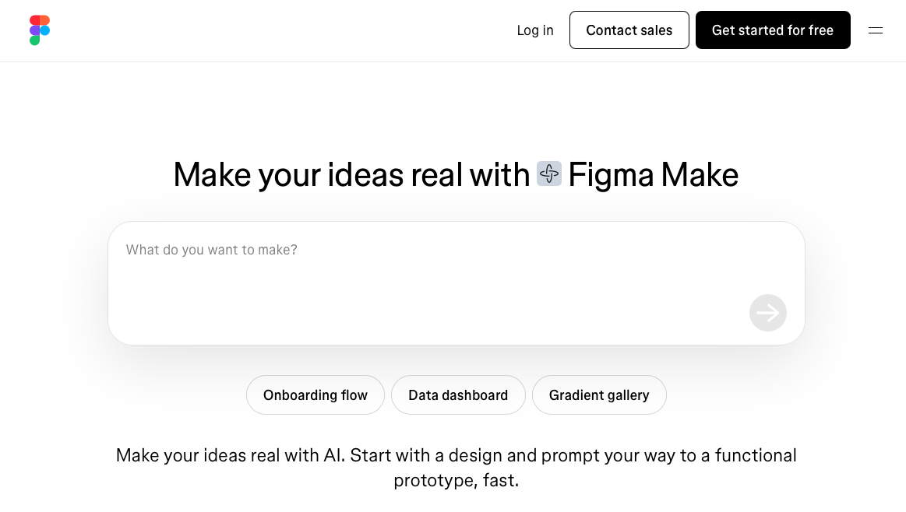Click the Figma Make sparkle icon in the heading

tap(549, 174)
